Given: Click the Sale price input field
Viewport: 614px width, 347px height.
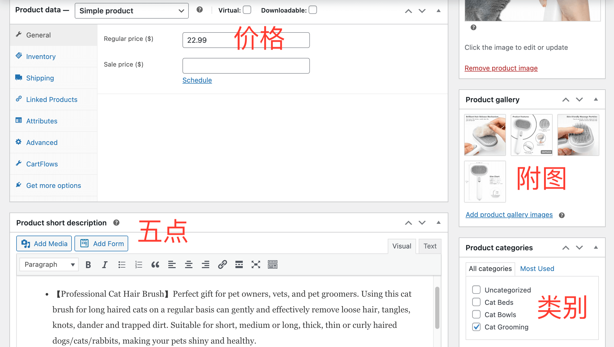Looking at the screenshot, I should pos(246,66).
